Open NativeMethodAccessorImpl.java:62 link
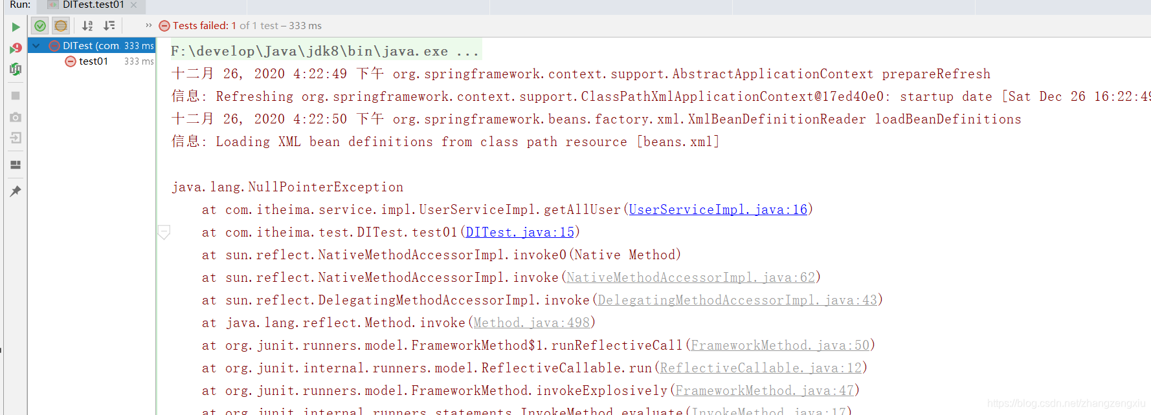Viewport: 1151px width, 415px height. click(691, 277)
